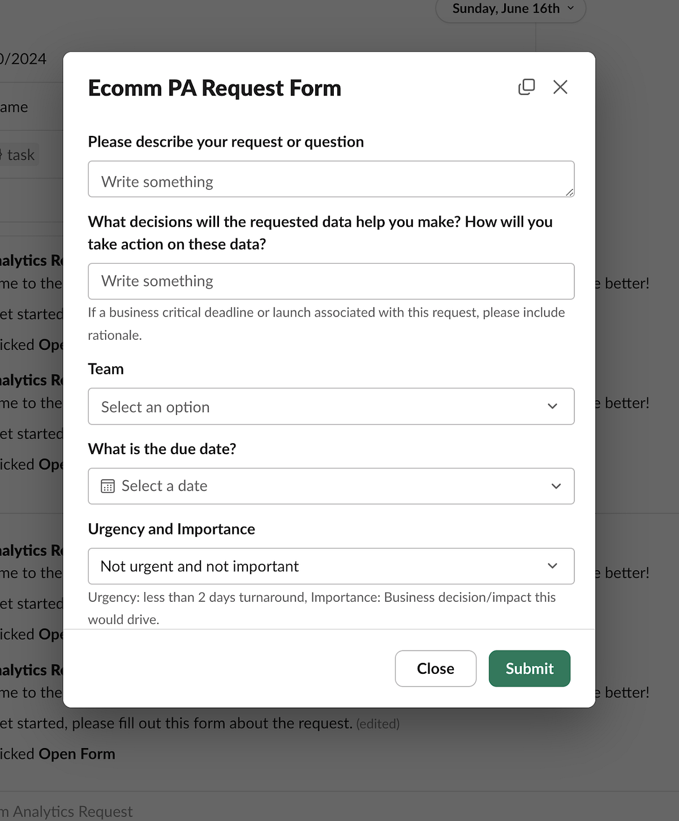Open the 'Select a date' picker
Viewport: 679px width, 821px height.
[x=331, y=486]
